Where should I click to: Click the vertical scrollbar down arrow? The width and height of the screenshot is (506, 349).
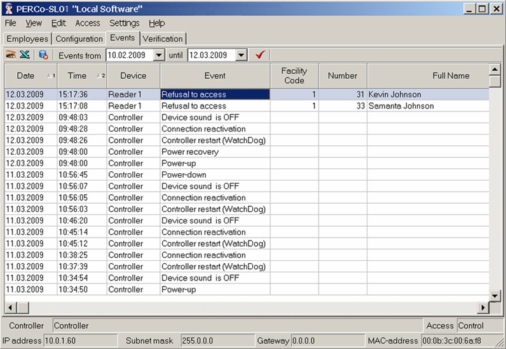tap(495, 296)
